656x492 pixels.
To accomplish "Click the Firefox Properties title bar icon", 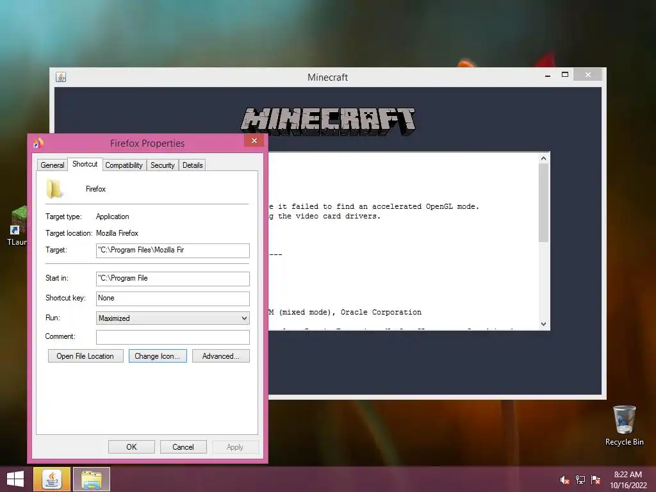I will click(x=38, y=143).
